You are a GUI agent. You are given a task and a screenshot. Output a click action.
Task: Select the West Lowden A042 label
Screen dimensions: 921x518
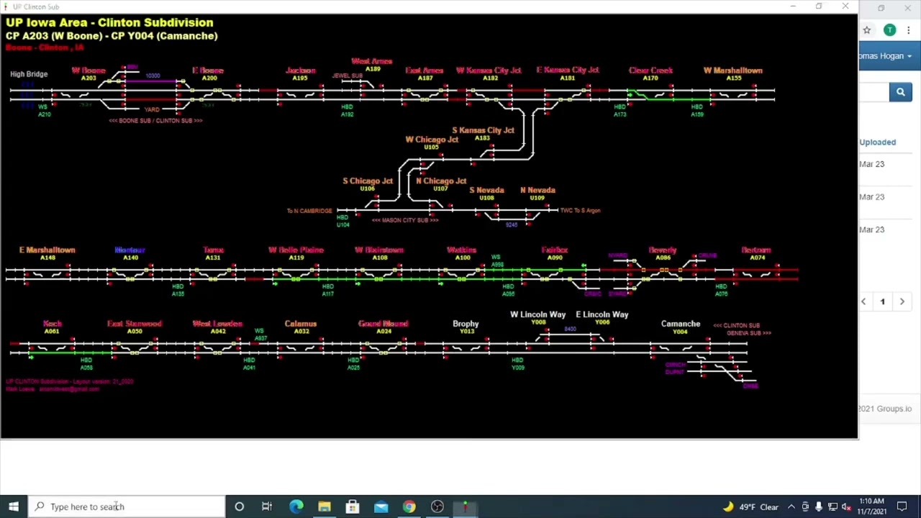[x=217, y=327]
